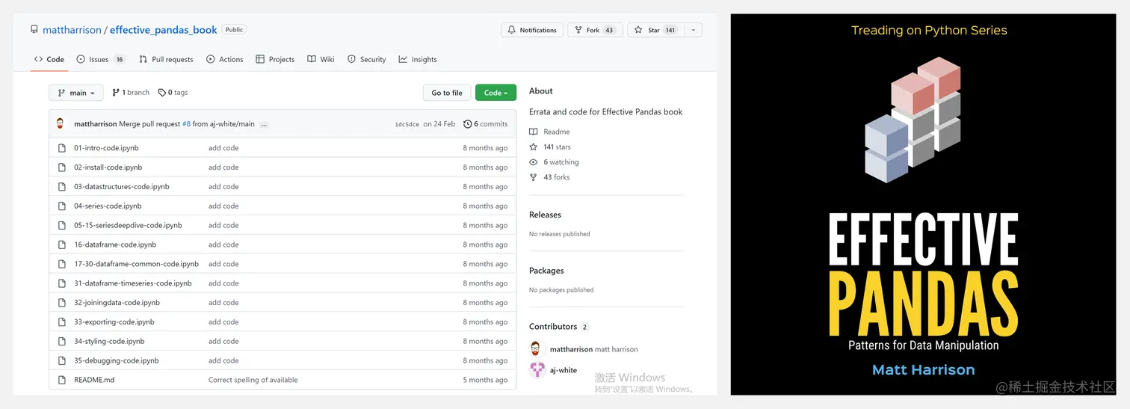Open the main branch selector dropdown
The image size is (1130, 409).
76,93
